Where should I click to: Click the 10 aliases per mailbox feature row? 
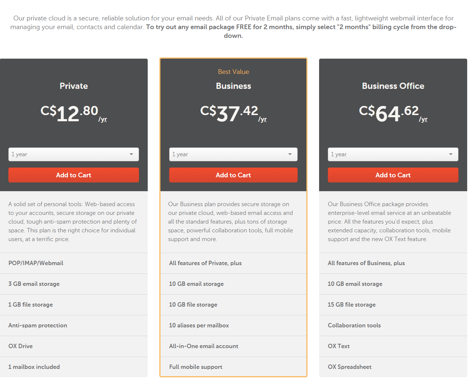pos(199,325)
